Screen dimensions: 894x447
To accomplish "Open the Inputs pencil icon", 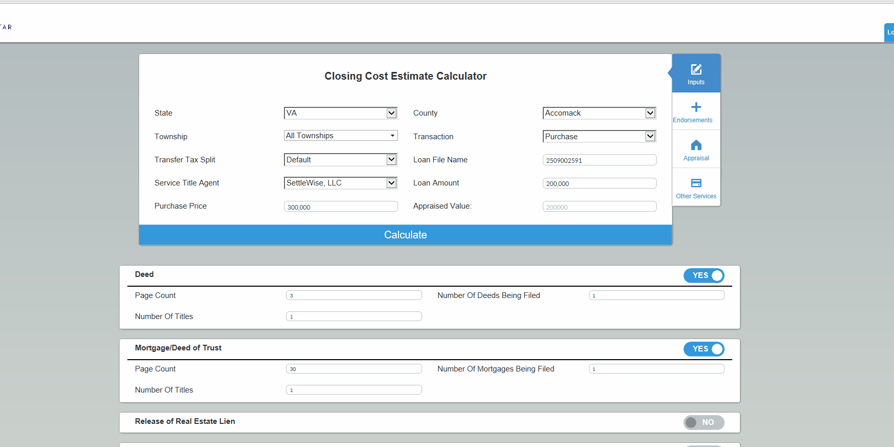I will 696,69.
